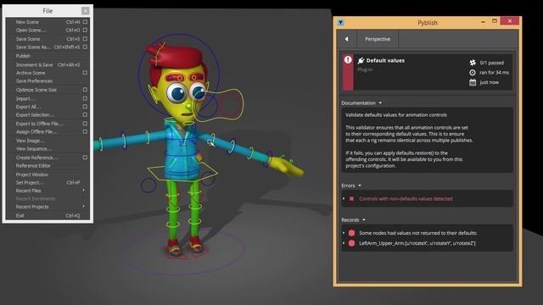Open Project Window menu item
Image resolution: width=543 pixels, height=305 pixels.
32,175
